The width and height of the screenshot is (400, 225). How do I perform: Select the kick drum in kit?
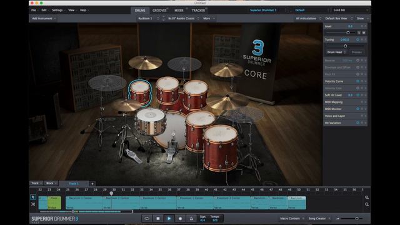171,131
